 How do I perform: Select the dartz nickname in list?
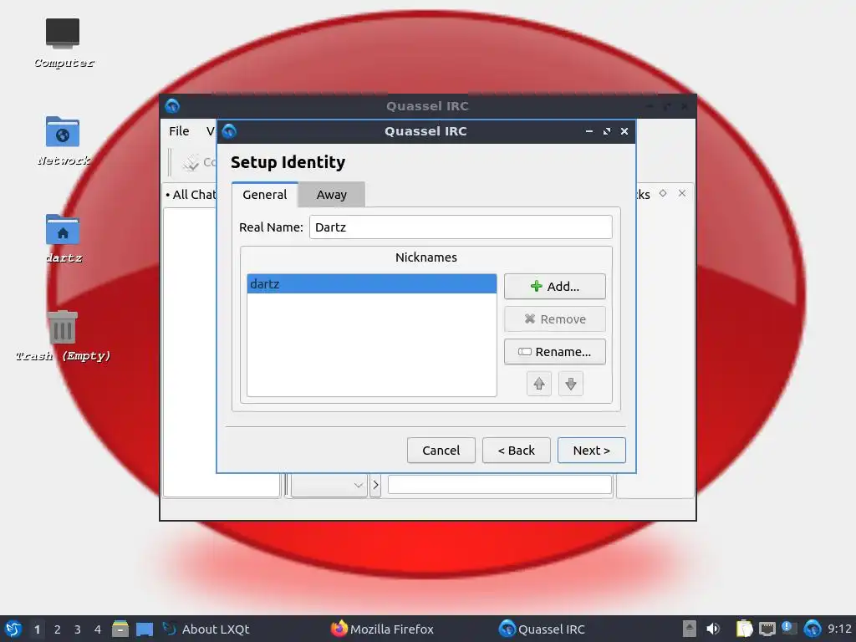372,284
